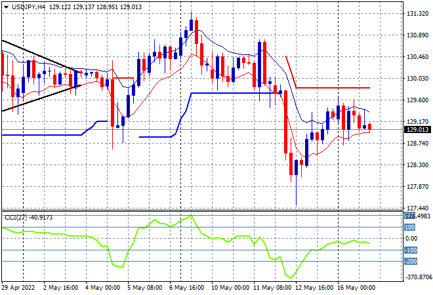Select the 16 May 00:00 time label
This screenshot has width=433, height=295.
click(x=356, y=288)
